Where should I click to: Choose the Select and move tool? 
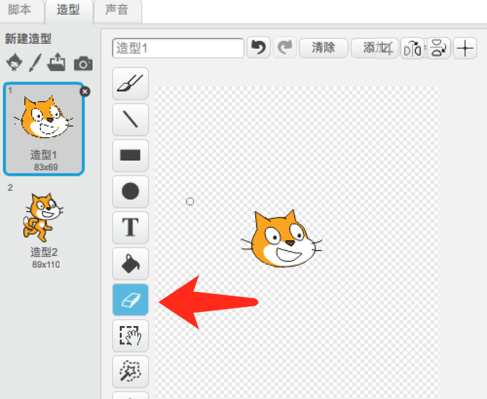click(130, 335)
